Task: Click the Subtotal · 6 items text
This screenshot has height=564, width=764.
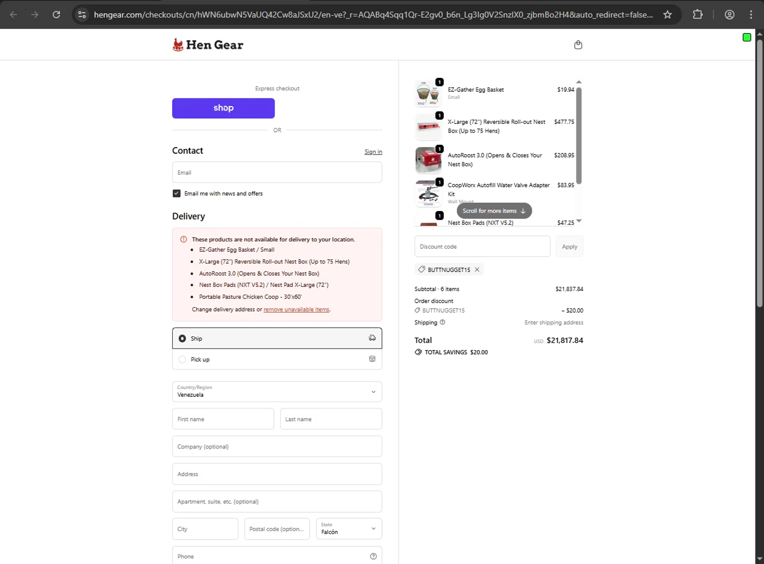Action: [437, 289]
